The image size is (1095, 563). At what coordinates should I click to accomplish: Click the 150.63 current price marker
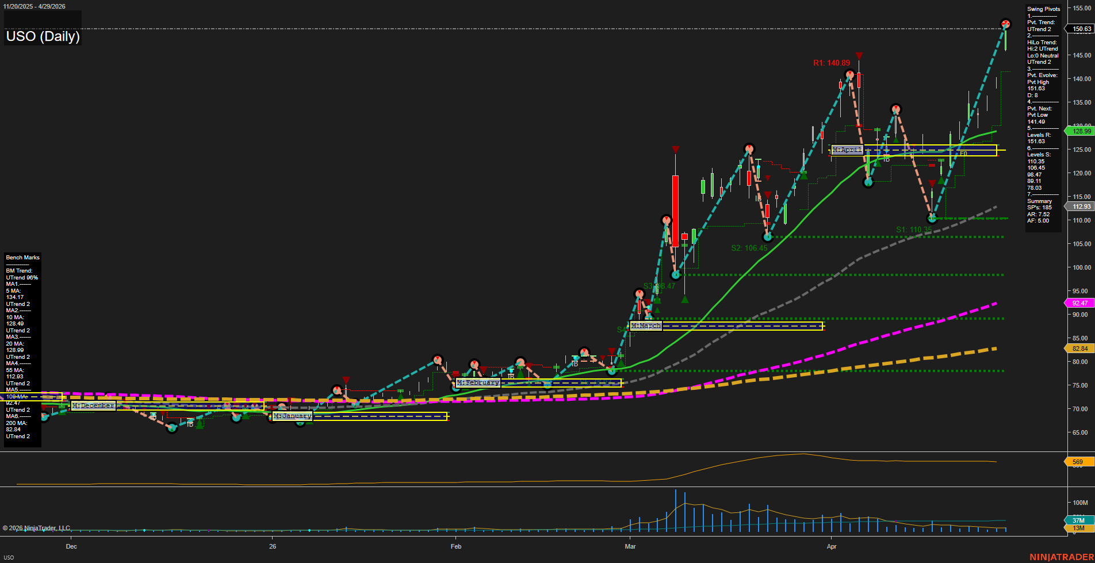point(1081,29)
